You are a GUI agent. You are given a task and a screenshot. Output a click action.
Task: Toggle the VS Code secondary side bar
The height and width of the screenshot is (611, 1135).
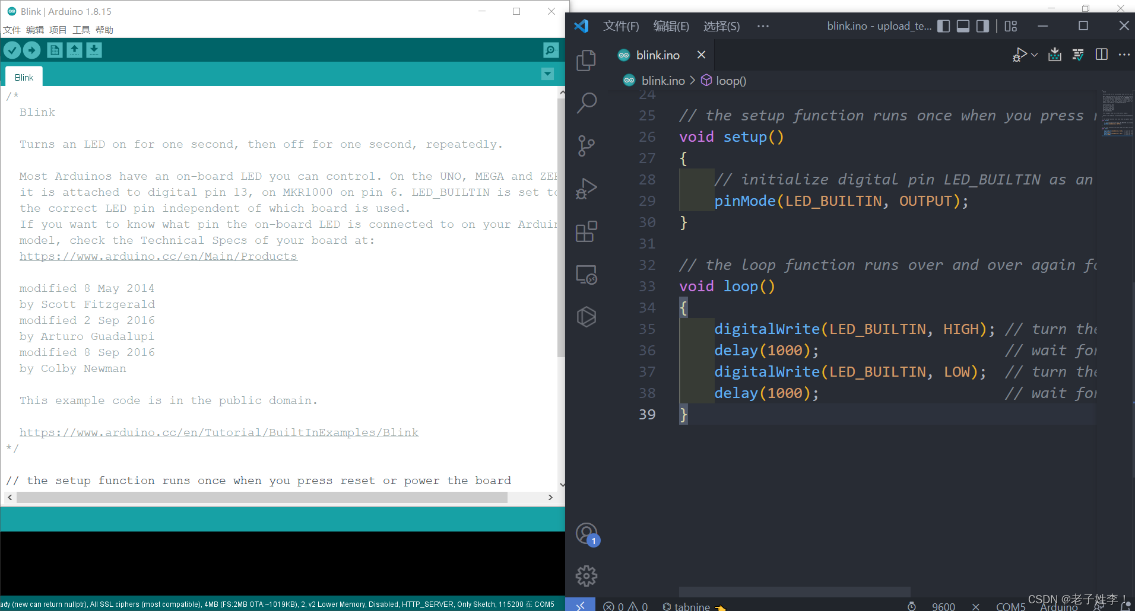983,26
